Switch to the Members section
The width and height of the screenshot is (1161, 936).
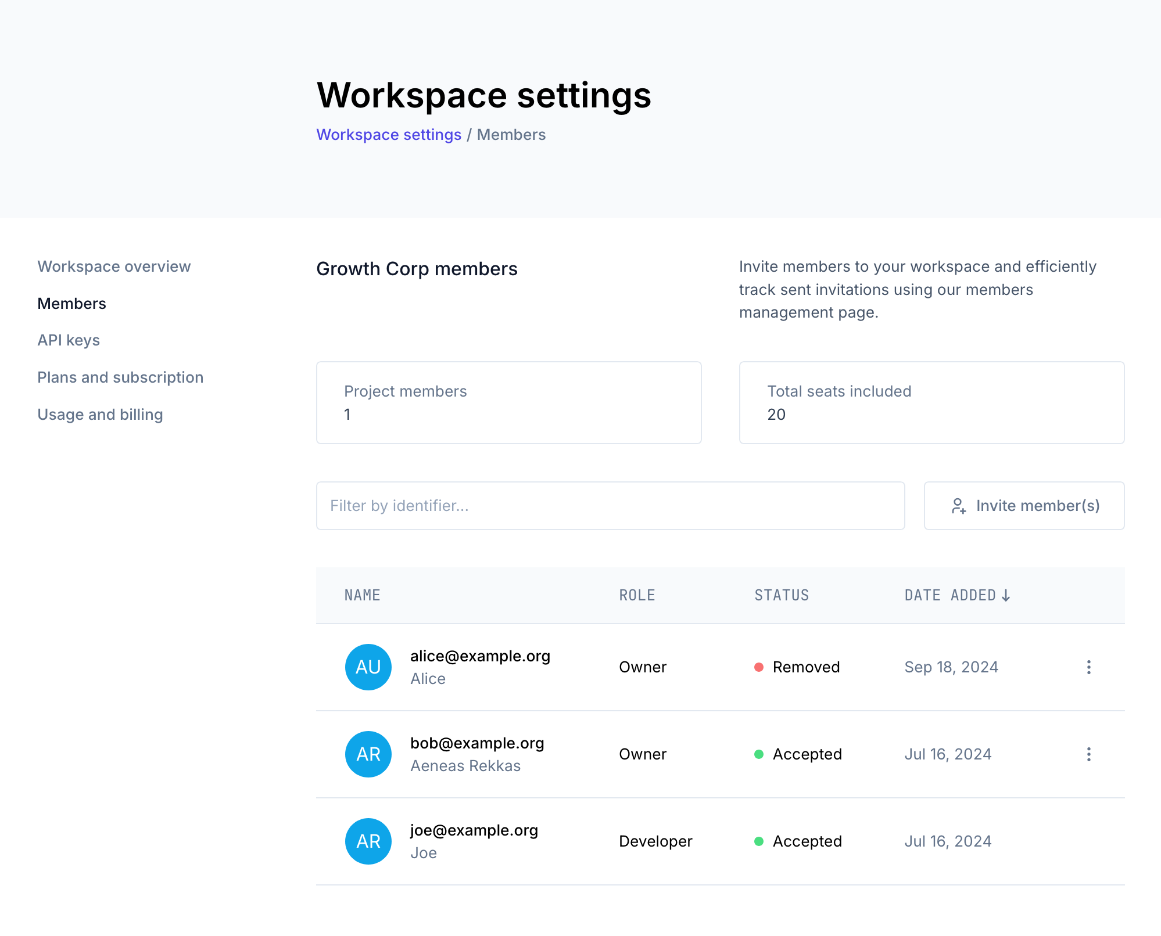tap(71, 303)
